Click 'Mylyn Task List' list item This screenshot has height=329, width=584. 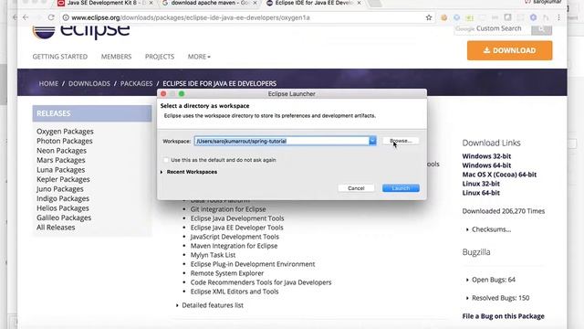tap(213, 255)
